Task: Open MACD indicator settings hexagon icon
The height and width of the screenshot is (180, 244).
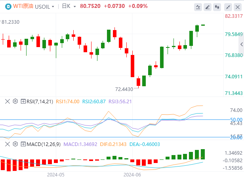Action: (15, 144)
